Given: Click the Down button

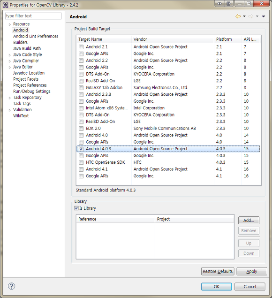Looking at the screenshot, I should (x=249, y=253).
